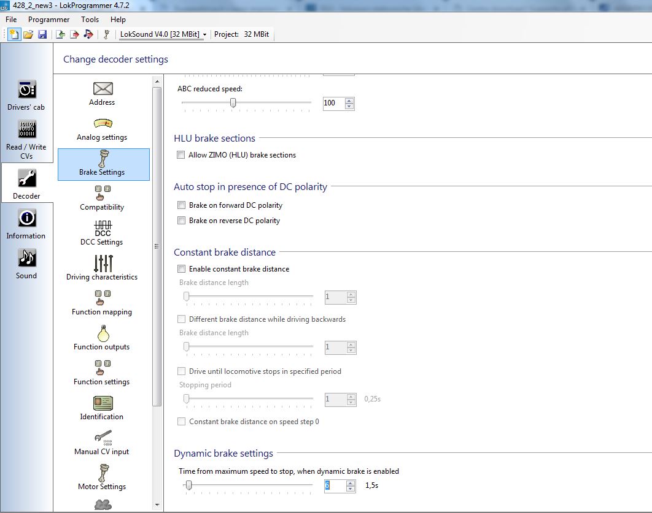This screenshot has width=652, height=513.
Task: Switch to the Sound section
Action: (26, 264)
